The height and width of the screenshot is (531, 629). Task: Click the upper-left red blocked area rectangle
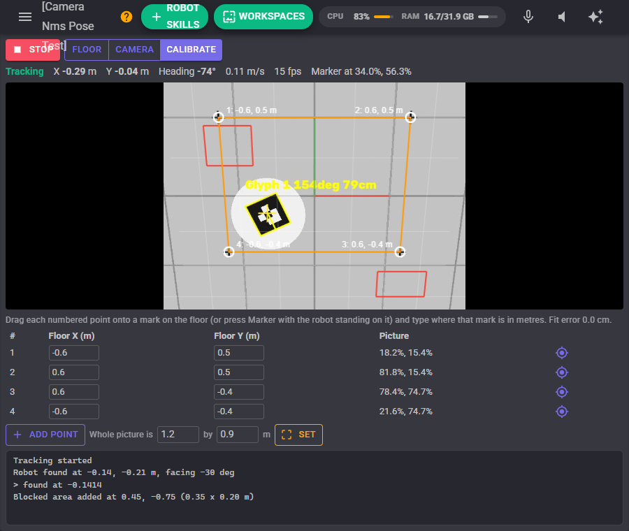tap(229, 145)
